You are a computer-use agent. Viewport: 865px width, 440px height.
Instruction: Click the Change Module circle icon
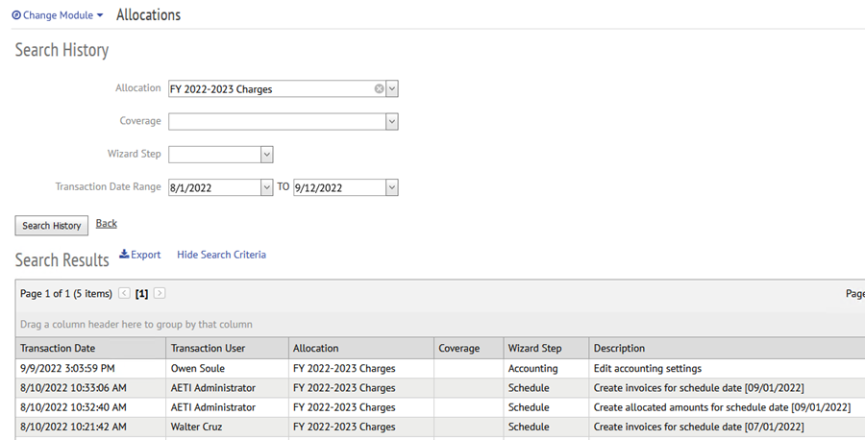[x=16, y=14]
